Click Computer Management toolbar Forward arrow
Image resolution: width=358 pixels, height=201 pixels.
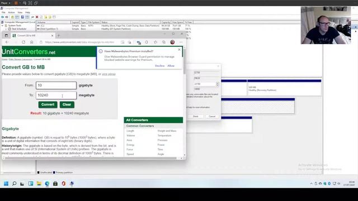(7, 17)
